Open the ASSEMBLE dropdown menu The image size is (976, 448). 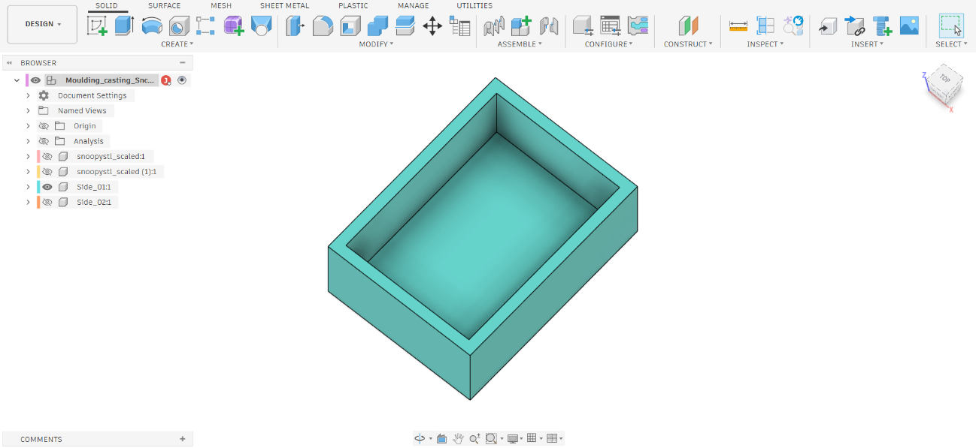pyautogui.click(x=520, y=44)
